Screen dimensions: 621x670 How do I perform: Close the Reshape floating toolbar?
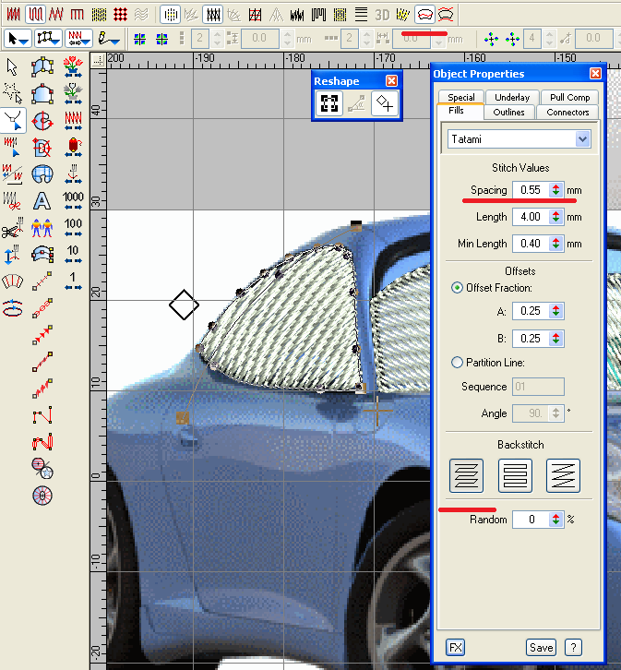pyautogui.click(x=391, y=81)
